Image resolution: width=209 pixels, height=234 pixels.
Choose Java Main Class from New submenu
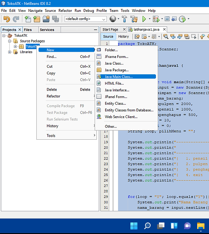(x=126, y=77)
